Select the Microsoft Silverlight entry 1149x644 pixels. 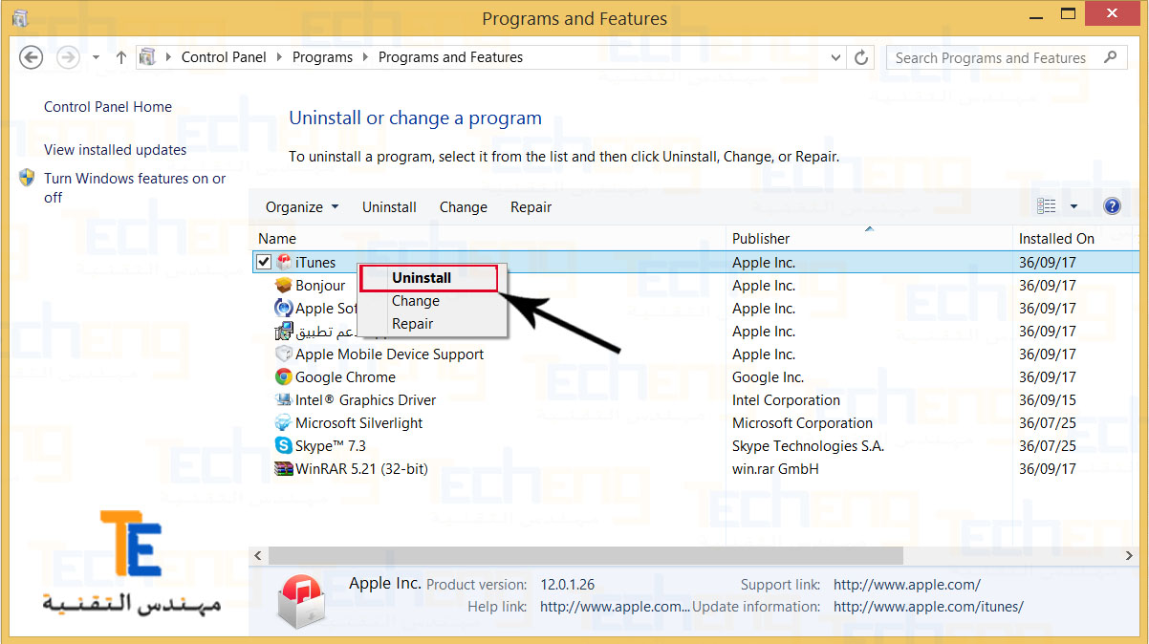click(x=359, y=423)
